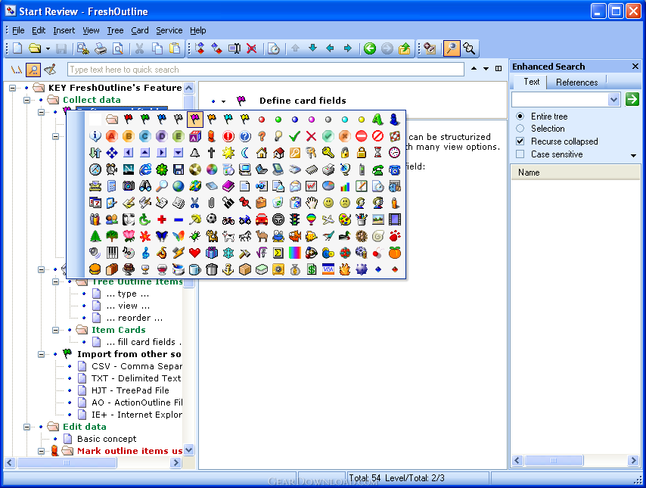Screen dimensions: 646x488
Task: Pick the light bulb icon
Action: [x=278, y=136]
